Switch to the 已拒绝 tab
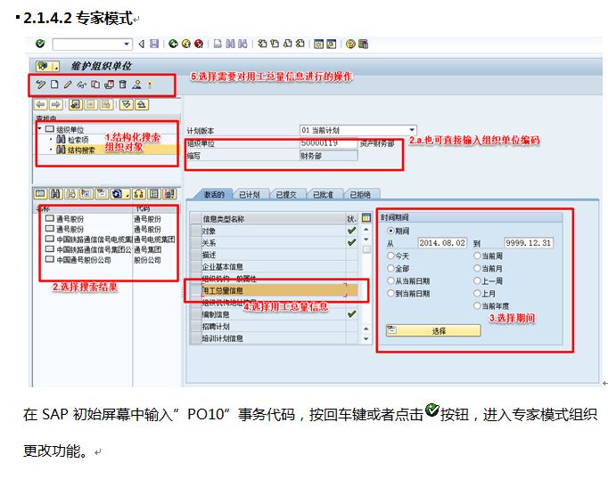Image resolution: width=608 pixels, height=479 pixels. tap(360, 194)
